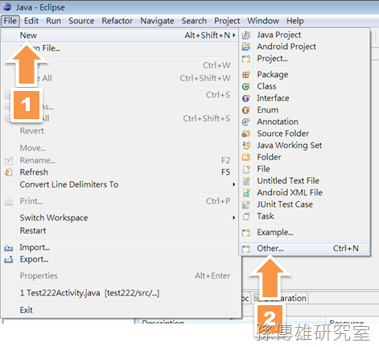
Task: Click the Android Project icon
Action: click(246, 47)
